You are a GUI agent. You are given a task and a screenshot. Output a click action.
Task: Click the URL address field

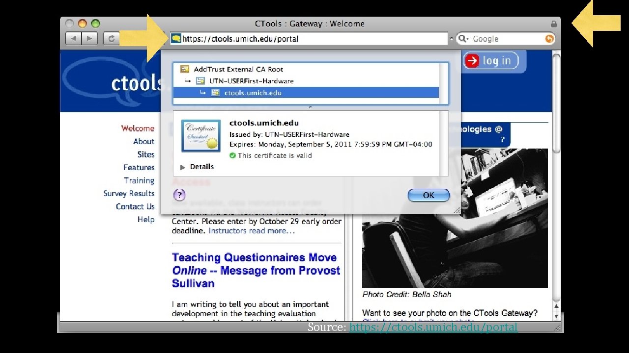[309, 39]
